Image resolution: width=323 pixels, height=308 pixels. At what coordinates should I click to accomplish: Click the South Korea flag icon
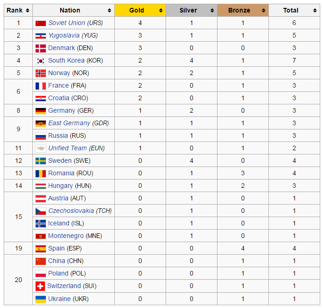[x=41, y=61]
